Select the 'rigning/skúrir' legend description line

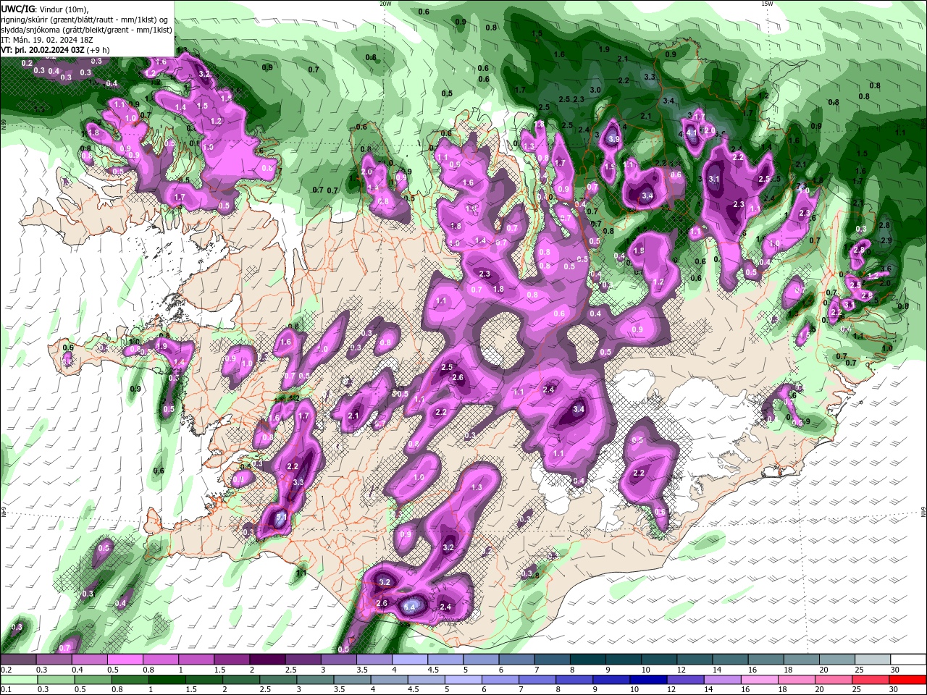tap(86, 19)
